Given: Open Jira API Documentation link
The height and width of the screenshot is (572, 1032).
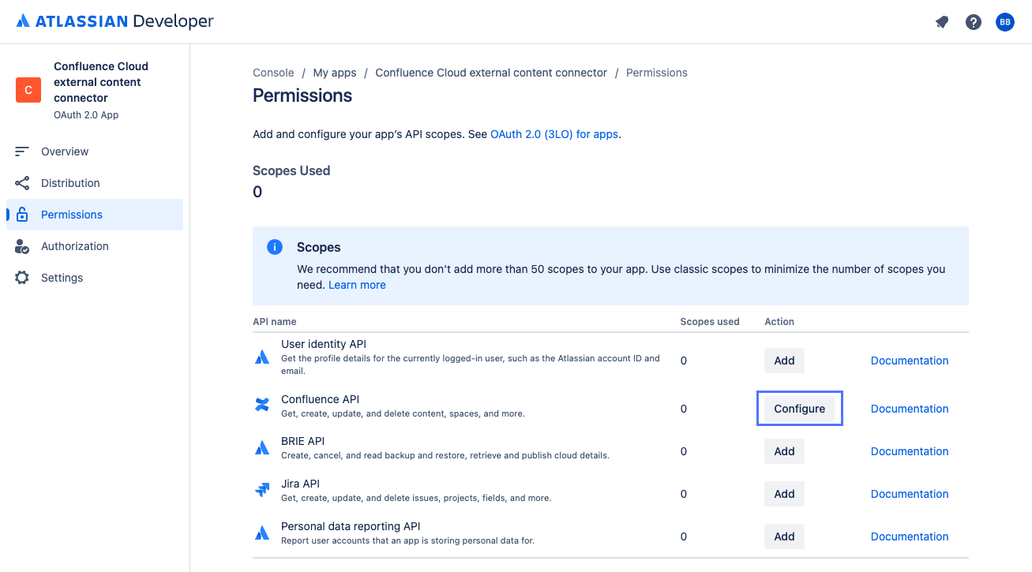Looking at the screenshot, I should click(x=910, y=494).
